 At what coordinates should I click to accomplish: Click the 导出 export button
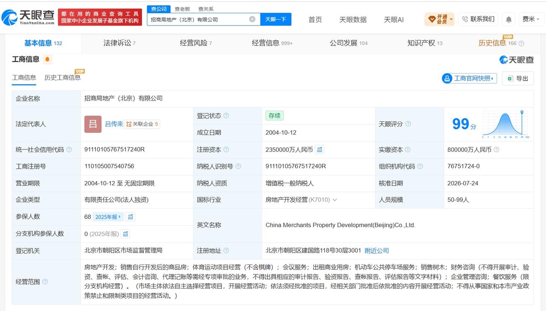(x=518, y=78)
